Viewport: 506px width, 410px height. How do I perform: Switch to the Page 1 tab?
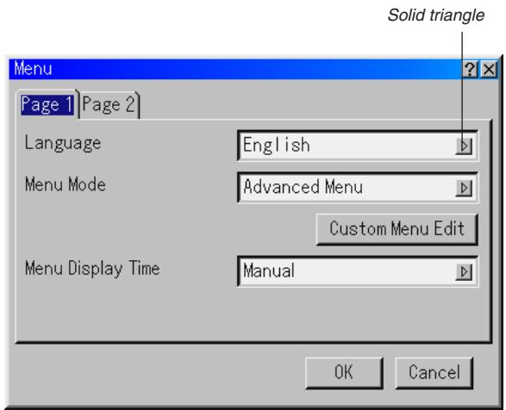(x=47, y=104)
